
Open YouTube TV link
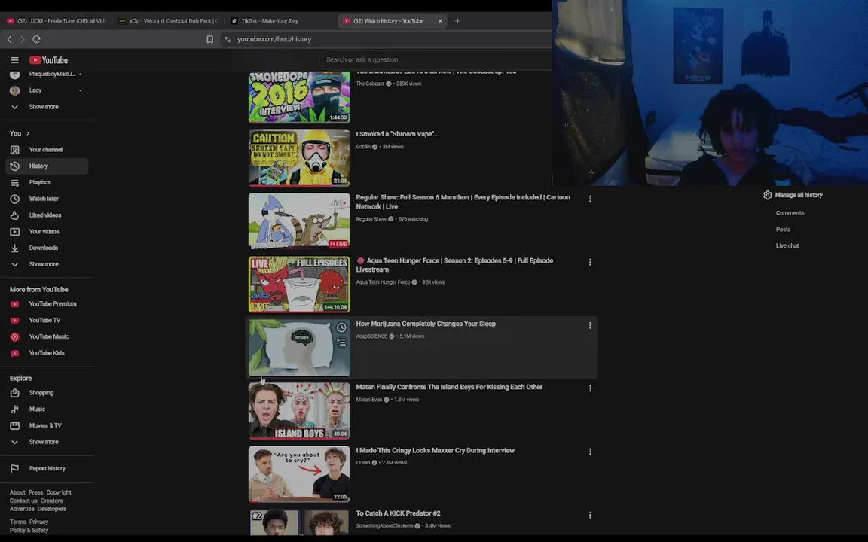[47, 320]
